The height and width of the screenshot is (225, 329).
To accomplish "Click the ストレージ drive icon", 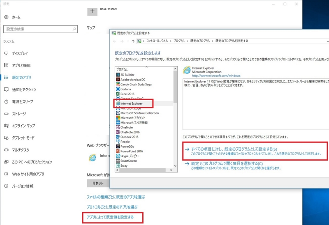I will tap(6, 114).
